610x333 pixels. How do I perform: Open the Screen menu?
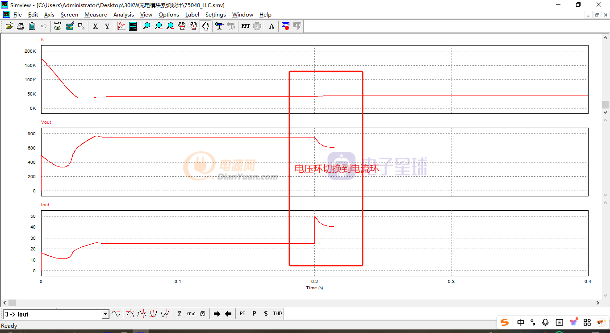click(x=69, y=15)
